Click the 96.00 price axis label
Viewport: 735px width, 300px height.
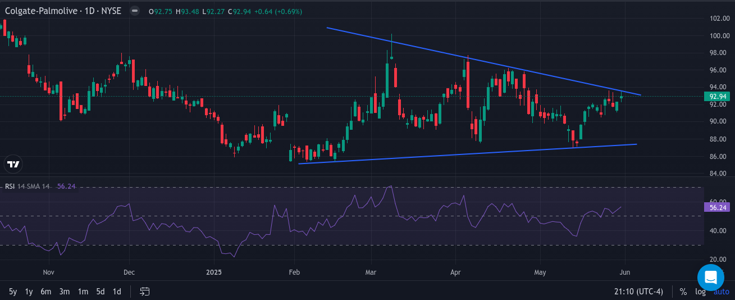[719, 70]
